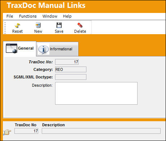Viewport: 166px width, 141px height.
Task: Click the General tab window icon
Action: pyautogui.click(x=12, y=48)
